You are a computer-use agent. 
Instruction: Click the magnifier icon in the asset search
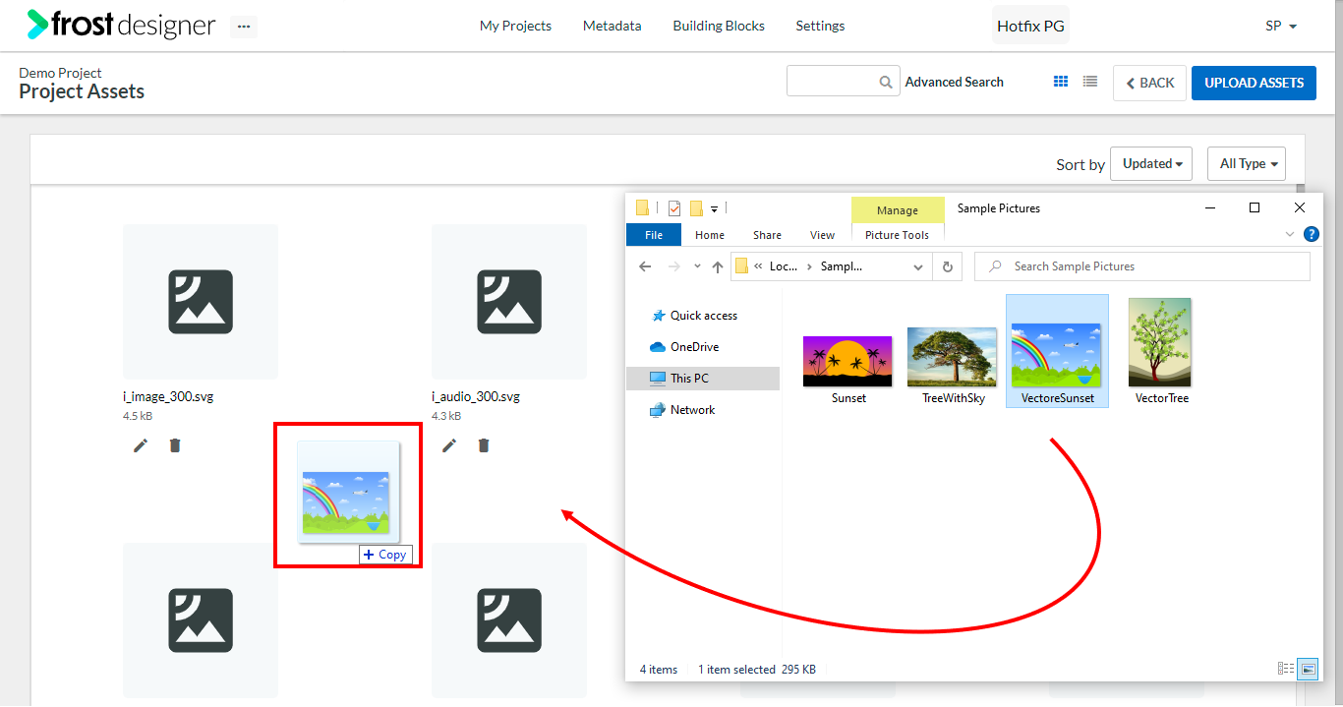(x=886, y=83)
